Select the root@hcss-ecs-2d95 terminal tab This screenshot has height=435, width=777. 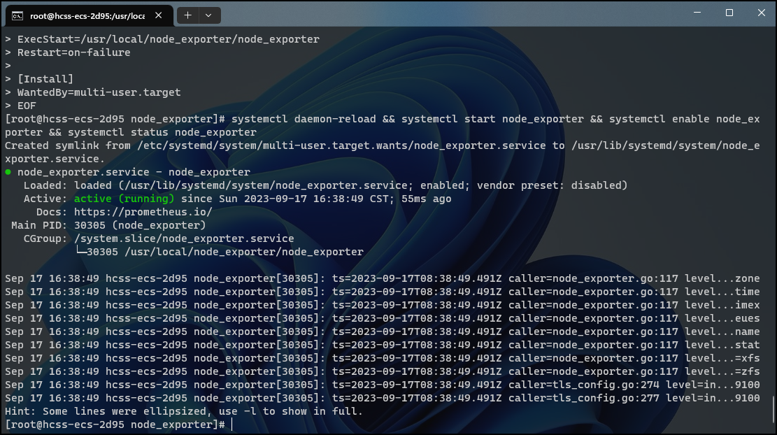pos(90,16)
